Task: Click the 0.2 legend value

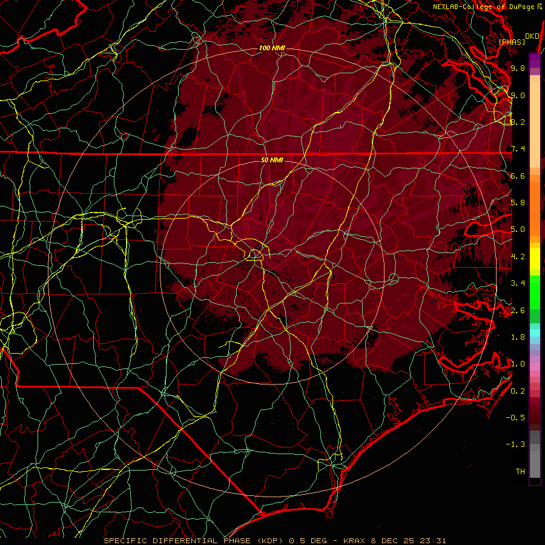Action: tap(518, 391)
